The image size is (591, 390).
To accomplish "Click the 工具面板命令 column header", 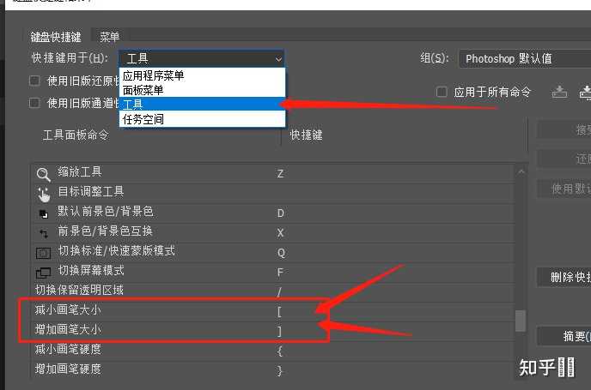I will [x=76, y=135].
